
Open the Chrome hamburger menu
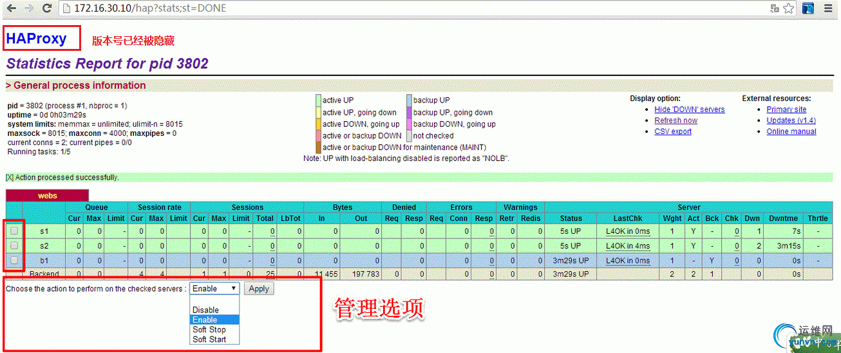(828, 8)
